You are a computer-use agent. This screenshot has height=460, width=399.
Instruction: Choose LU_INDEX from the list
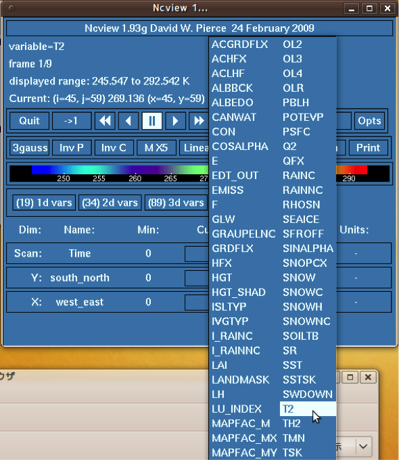[237, 409]
